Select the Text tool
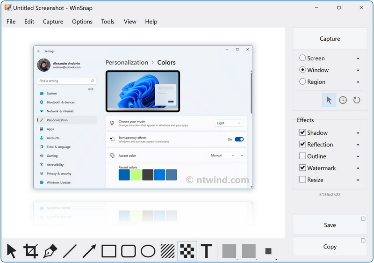Screen dimensions: 374x263 coord(207,251)
